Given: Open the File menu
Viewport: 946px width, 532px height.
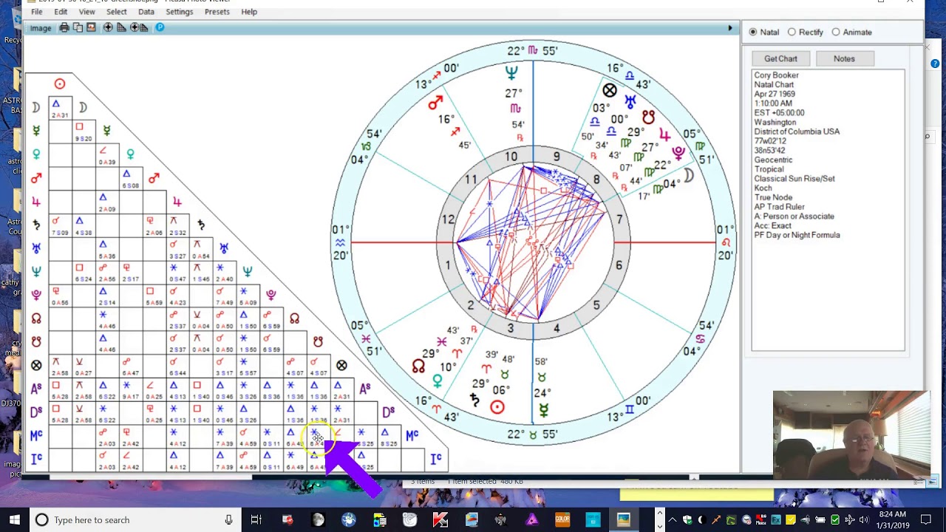Looking at the screenshot, I should pos(36,12).
